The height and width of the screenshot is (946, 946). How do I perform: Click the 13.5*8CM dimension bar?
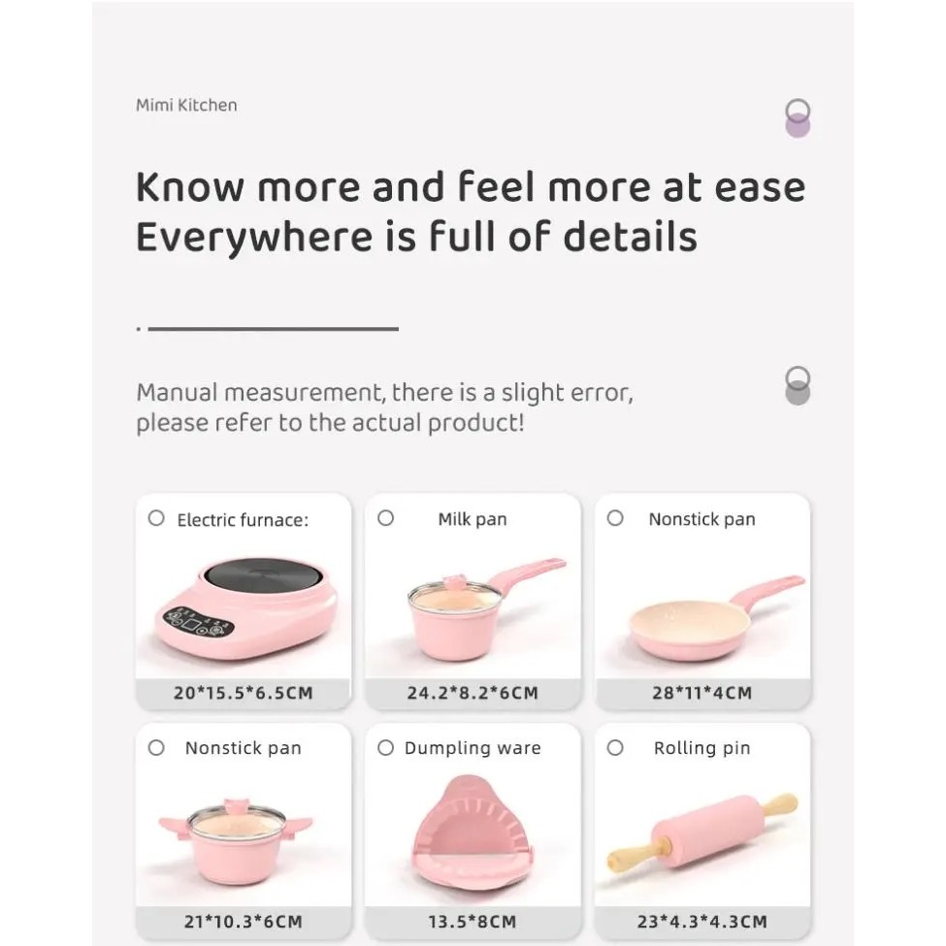pos(473,922)
